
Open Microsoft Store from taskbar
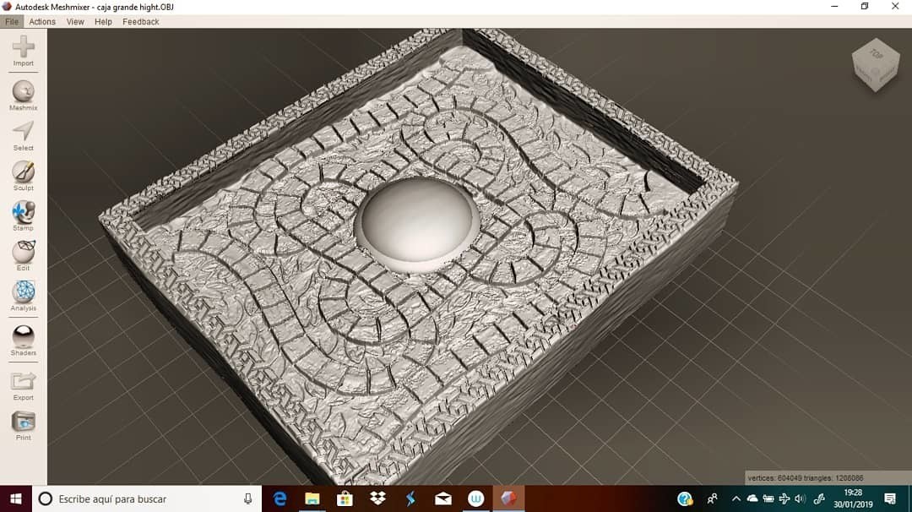point(345,498)
